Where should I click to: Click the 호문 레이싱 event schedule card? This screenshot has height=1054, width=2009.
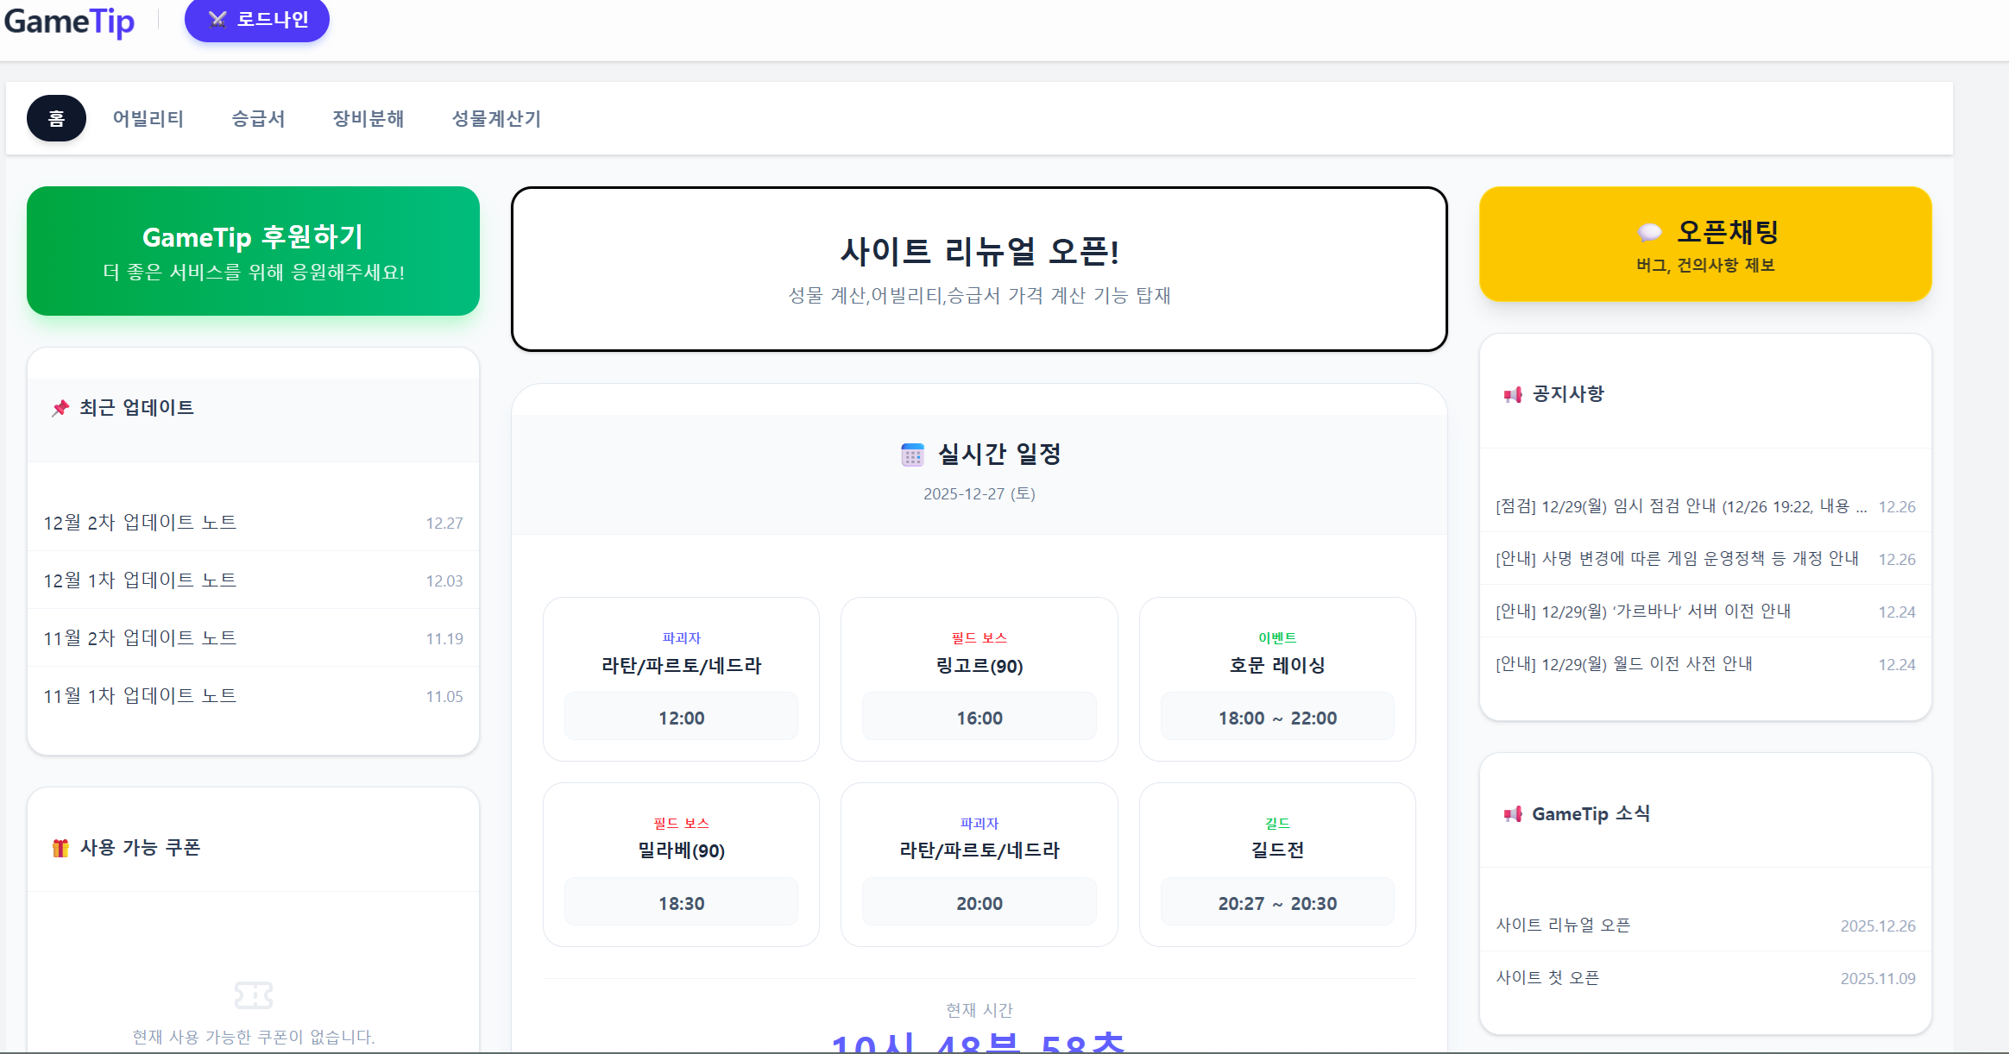coord(1276,679)
